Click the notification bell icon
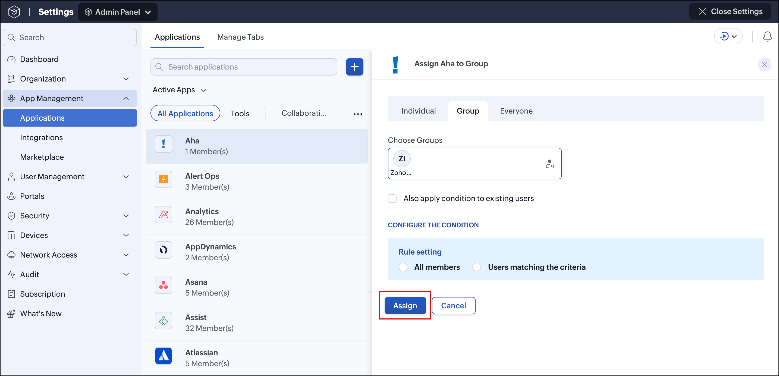This screenshot has height=376, width=779. (x=767, y=37)
